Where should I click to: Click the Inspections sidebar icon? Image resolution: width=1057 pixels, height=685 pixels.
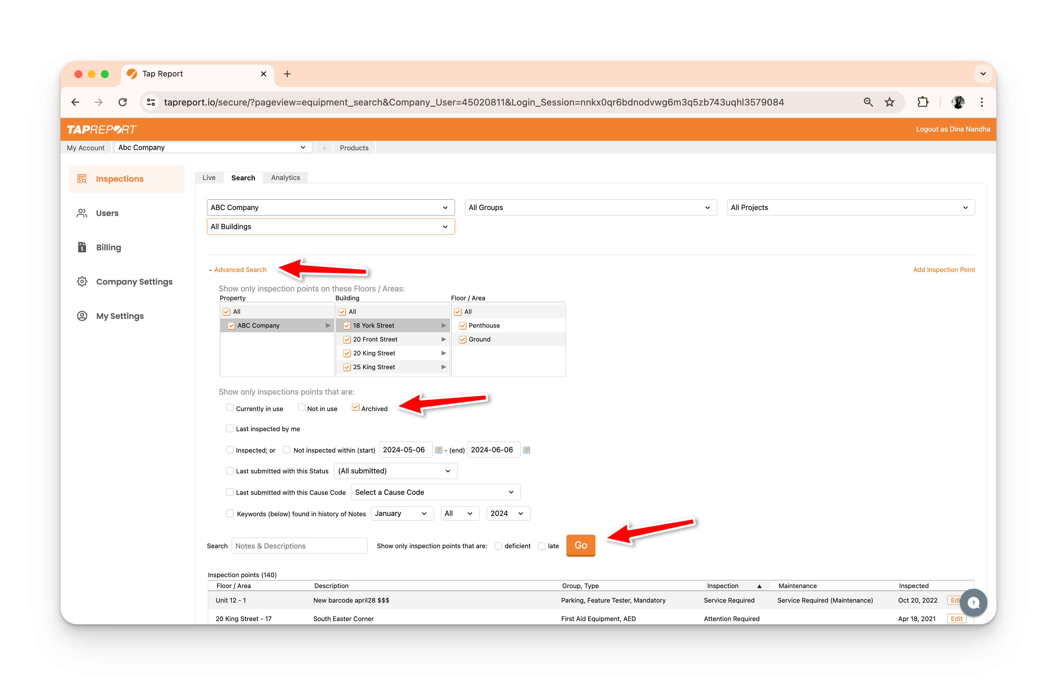[x=82, y=179]
